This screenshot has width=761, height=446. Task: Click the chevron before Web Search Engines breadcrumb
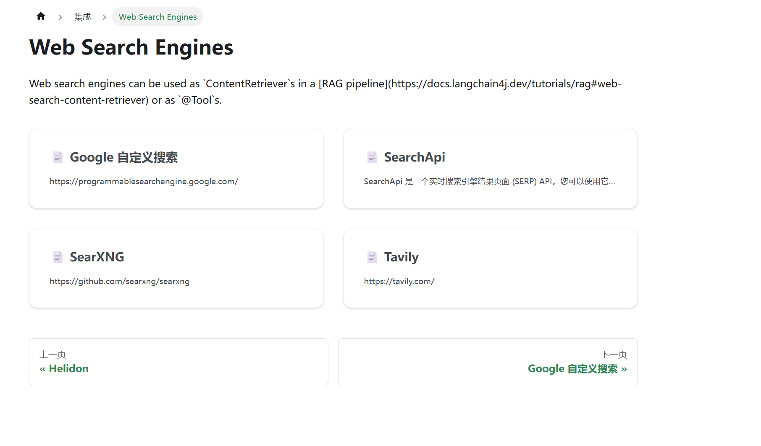104,17
